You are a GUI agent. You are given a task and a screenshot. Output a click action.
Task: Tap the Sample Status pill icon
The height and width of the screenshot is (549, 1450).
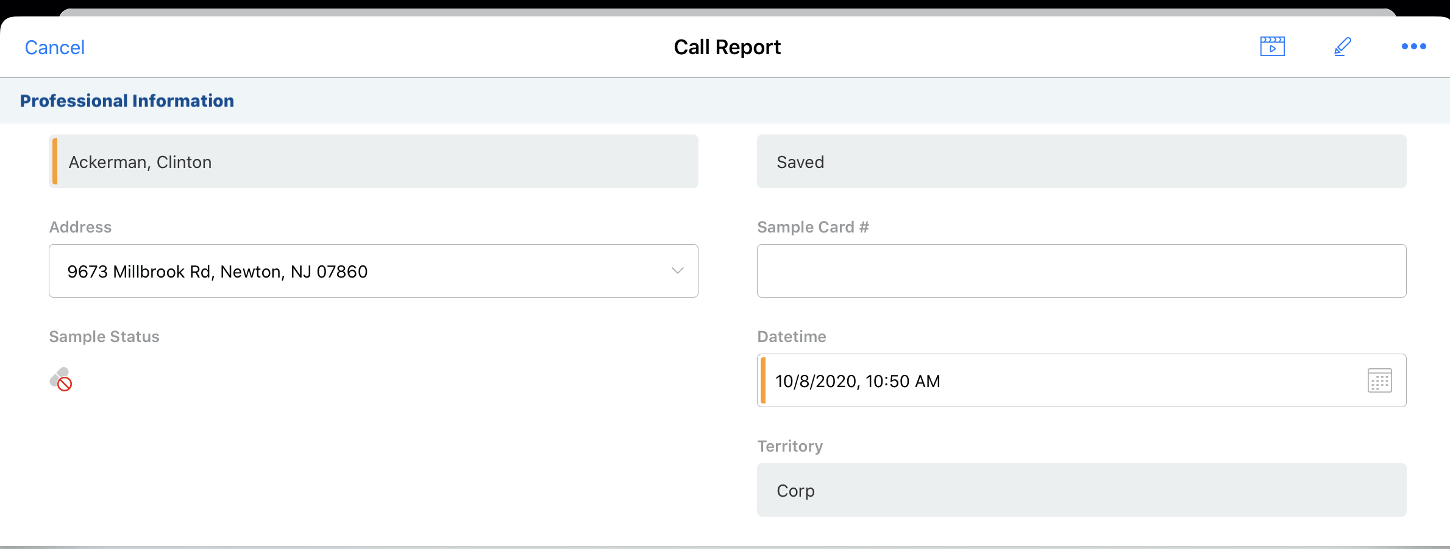point(61,379)
